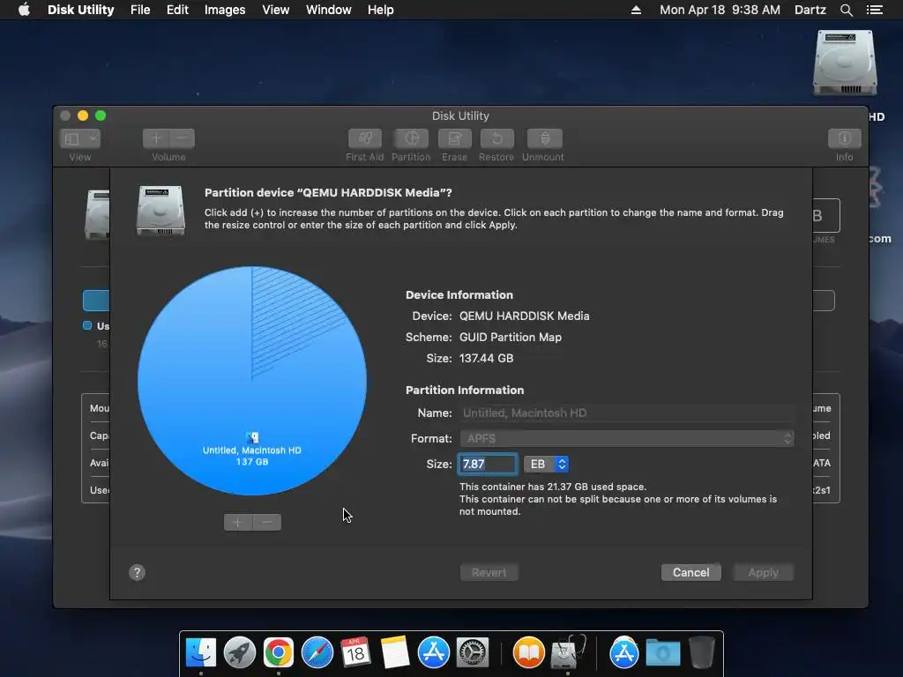Viewport: 903px width, 677px height.
Task: Open Spotlight search magnifier
Action: point(846,10)
